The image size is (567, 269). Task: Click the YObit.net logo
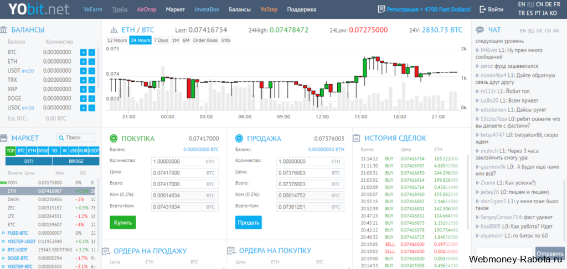coord(39,9)
